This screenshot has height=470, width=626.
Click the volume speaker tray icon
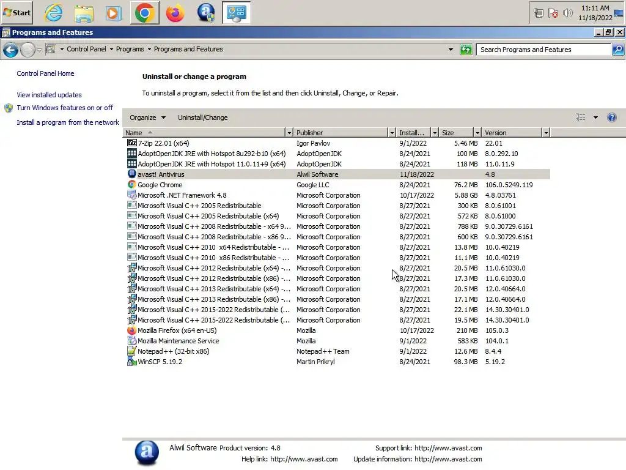[x=567, y=13]
